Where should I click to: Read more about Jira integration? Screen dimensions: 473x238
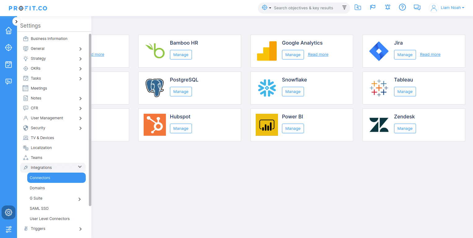click(430, 55)
